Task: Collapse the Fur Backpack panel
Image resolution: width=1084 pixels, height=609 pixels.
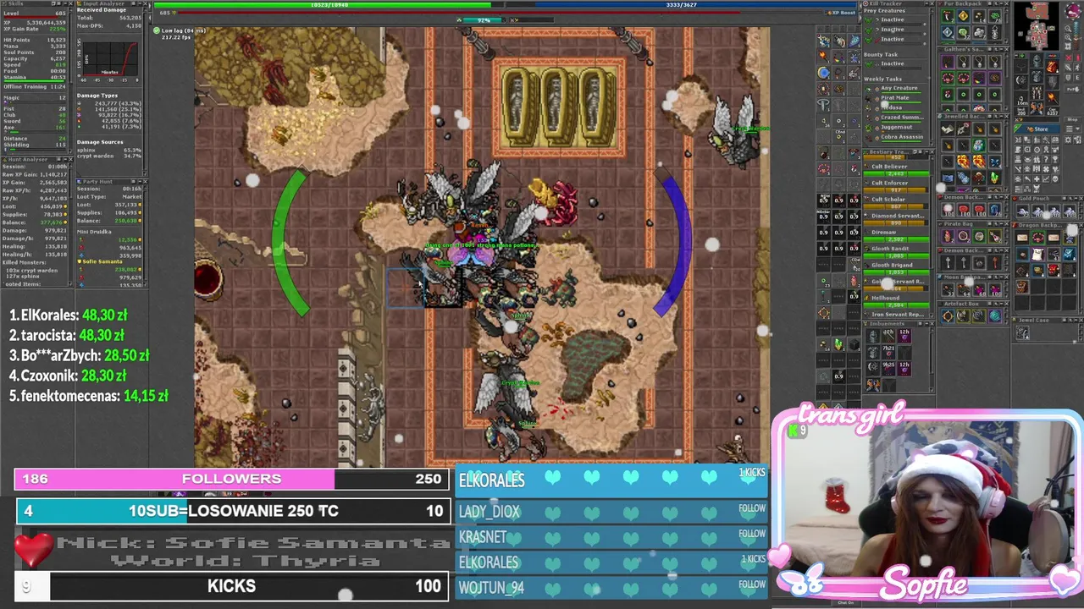Action: point(1000,3)
